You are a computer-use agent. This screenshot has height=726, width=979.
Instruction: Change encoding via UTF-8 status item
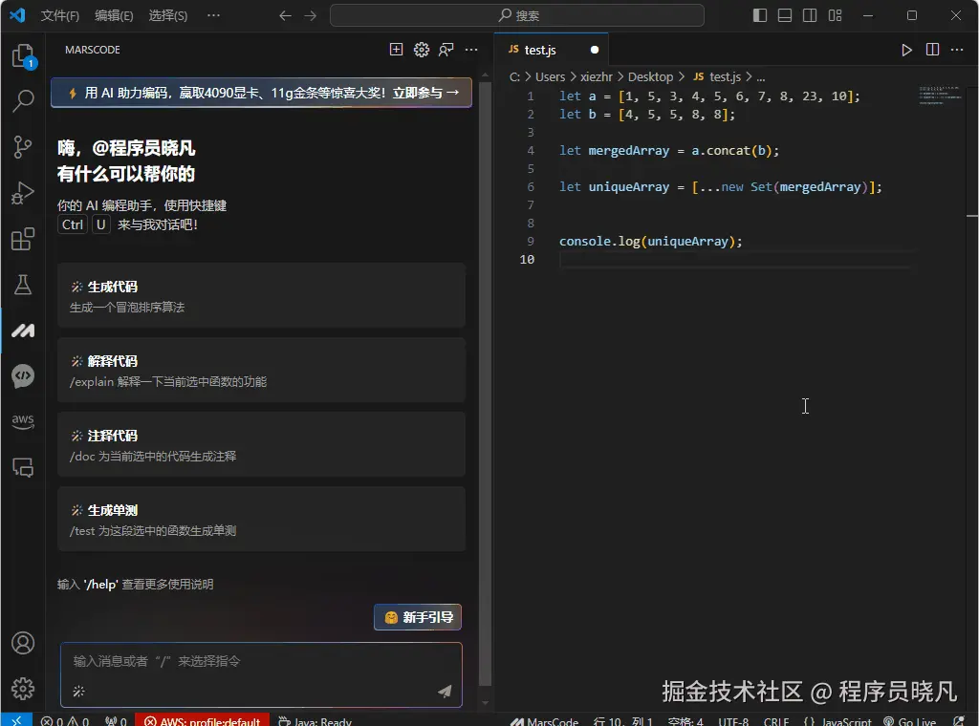[x=733, y=720]
